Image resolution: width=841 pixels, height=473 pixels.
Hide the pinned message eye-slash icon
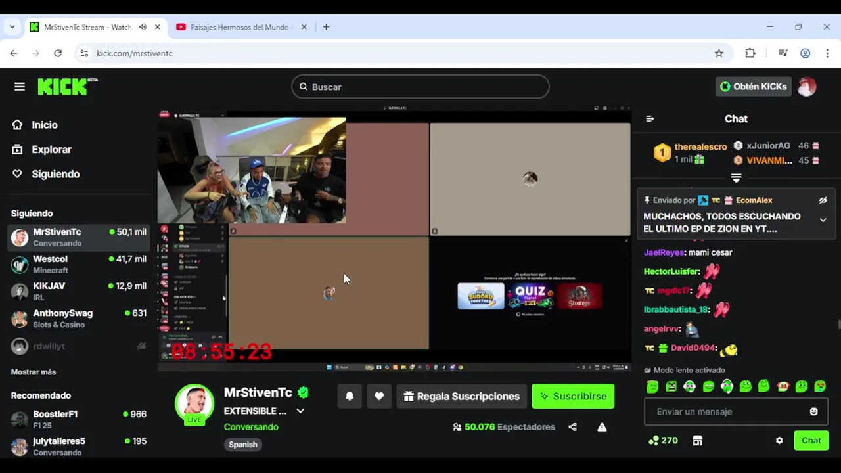coord(823,200)
